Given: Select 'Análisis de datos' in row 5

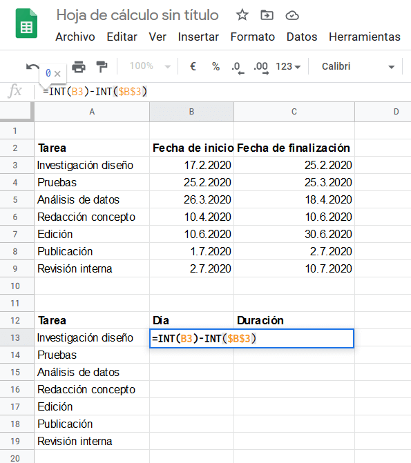Looking at the screenshot, I should [92, 199].
